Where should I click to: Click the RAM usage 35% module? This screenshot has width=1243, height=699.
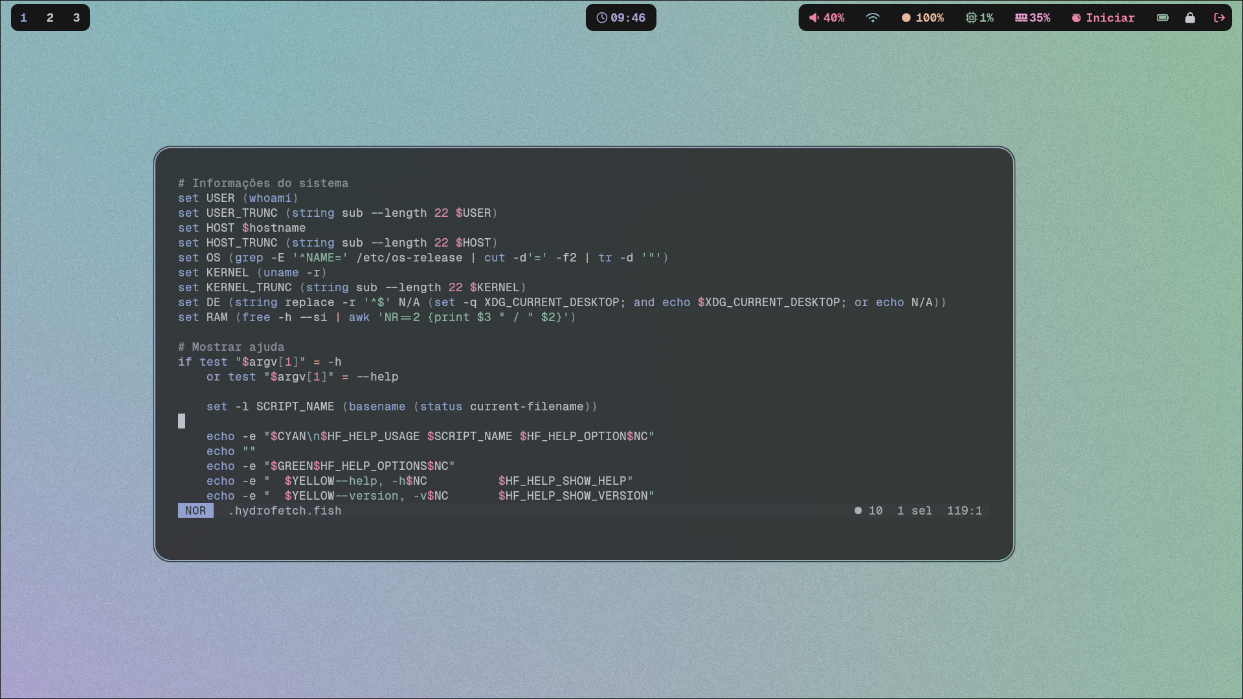click(1033, 17)
